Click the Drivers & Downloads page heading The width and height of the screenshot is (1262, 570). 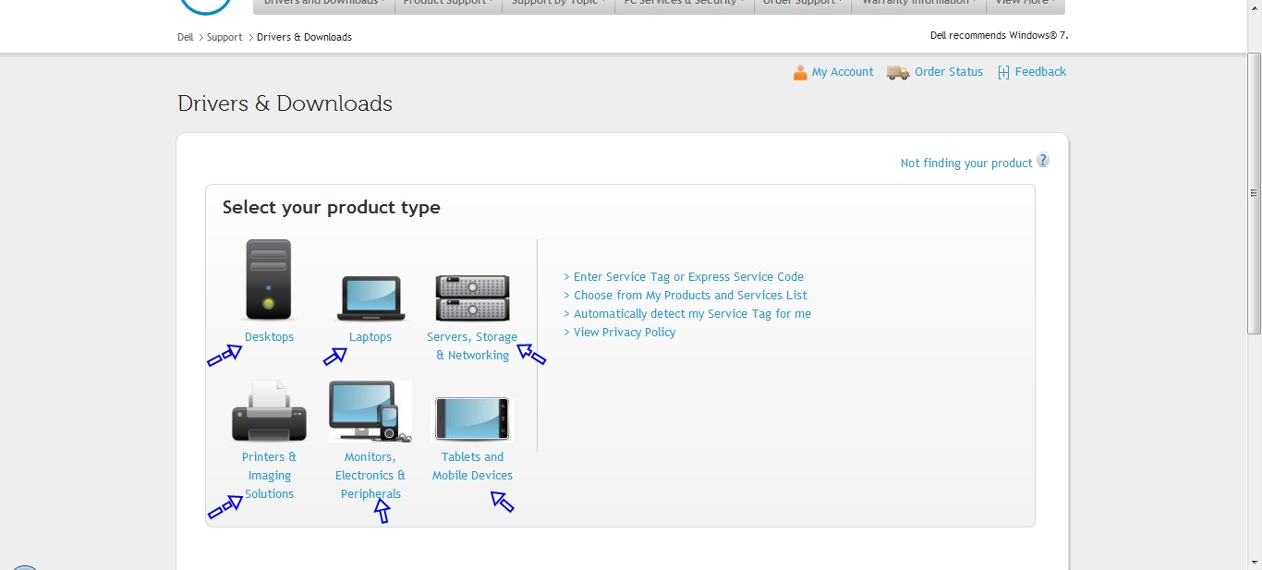point(285,103)
